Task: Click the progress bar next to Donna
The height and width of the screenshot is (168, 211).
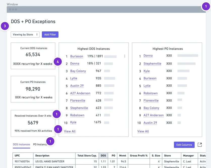Action: (109, 64)
